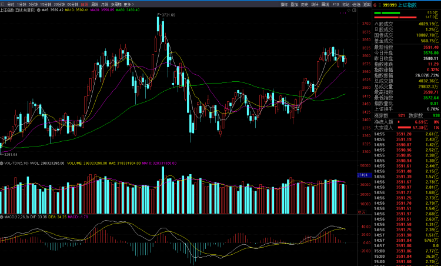
Task: Open the 叠加 overlay menu
Action: coord(295,4)
